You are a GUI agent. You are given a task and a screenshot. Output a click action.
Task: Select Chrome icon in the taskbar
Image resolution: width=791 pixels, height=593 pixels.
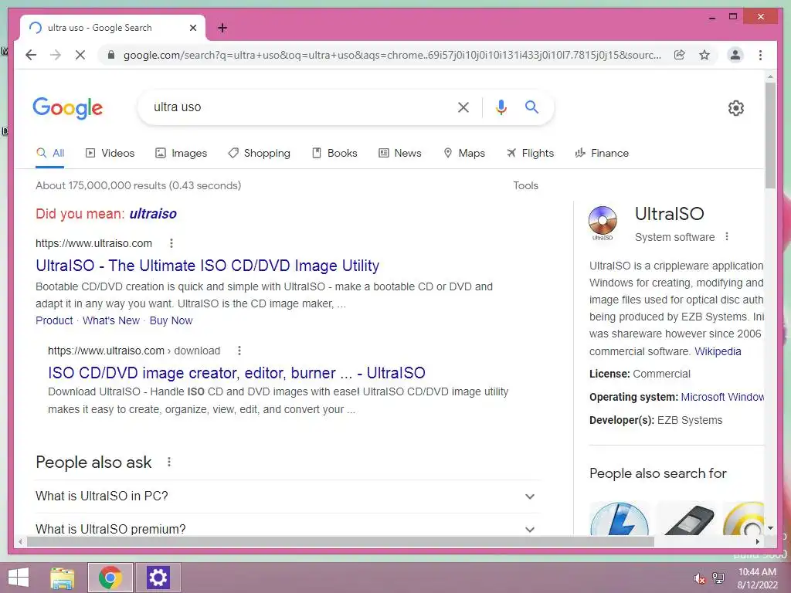pos(110,578)
